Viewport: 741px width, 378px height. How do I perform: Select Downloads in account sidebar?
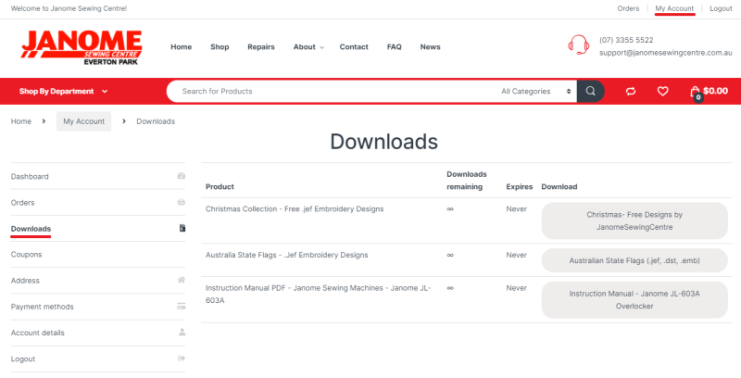click(x=31, y=229)
